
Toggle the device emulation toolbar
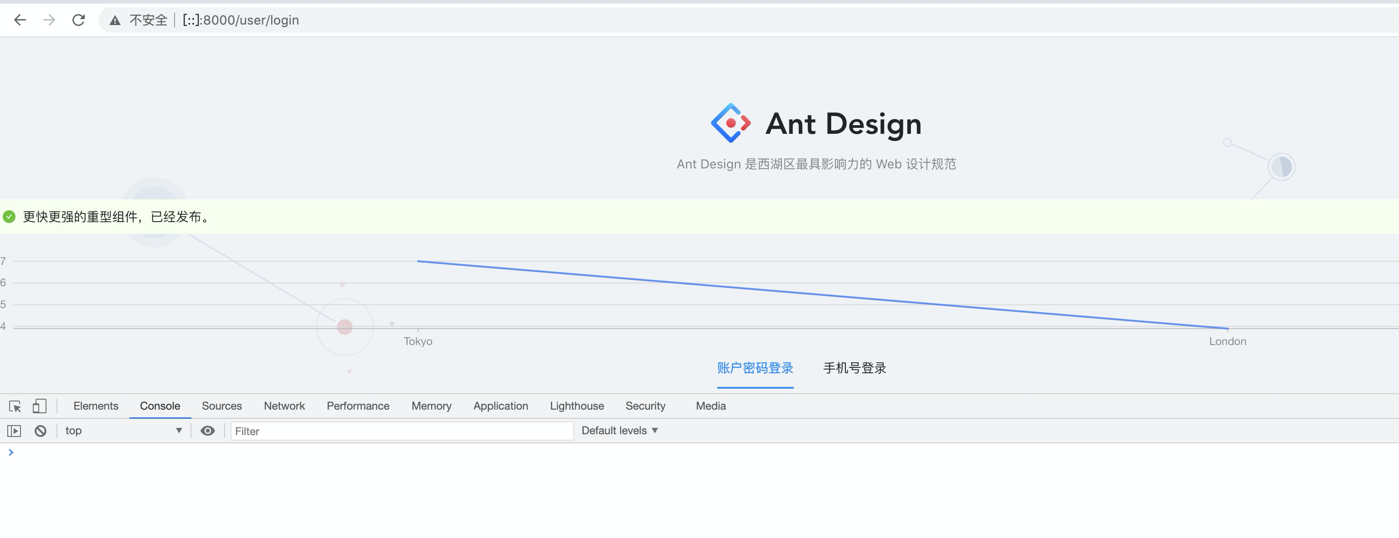39,406
